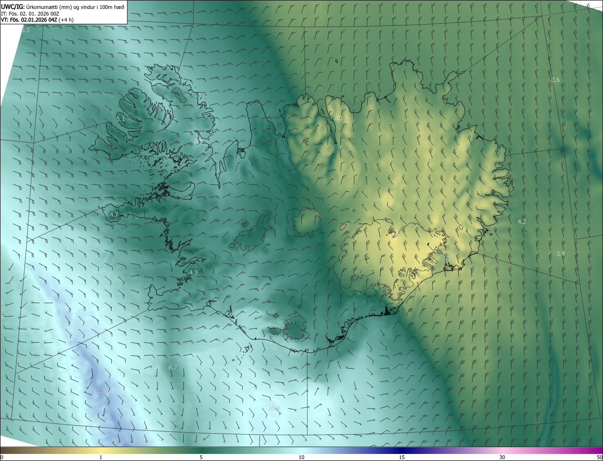The width and height of the screenshot is (603, 461).
Task: Click the 3.6 value in the northeast ocean
Action: tap(555, 80)
